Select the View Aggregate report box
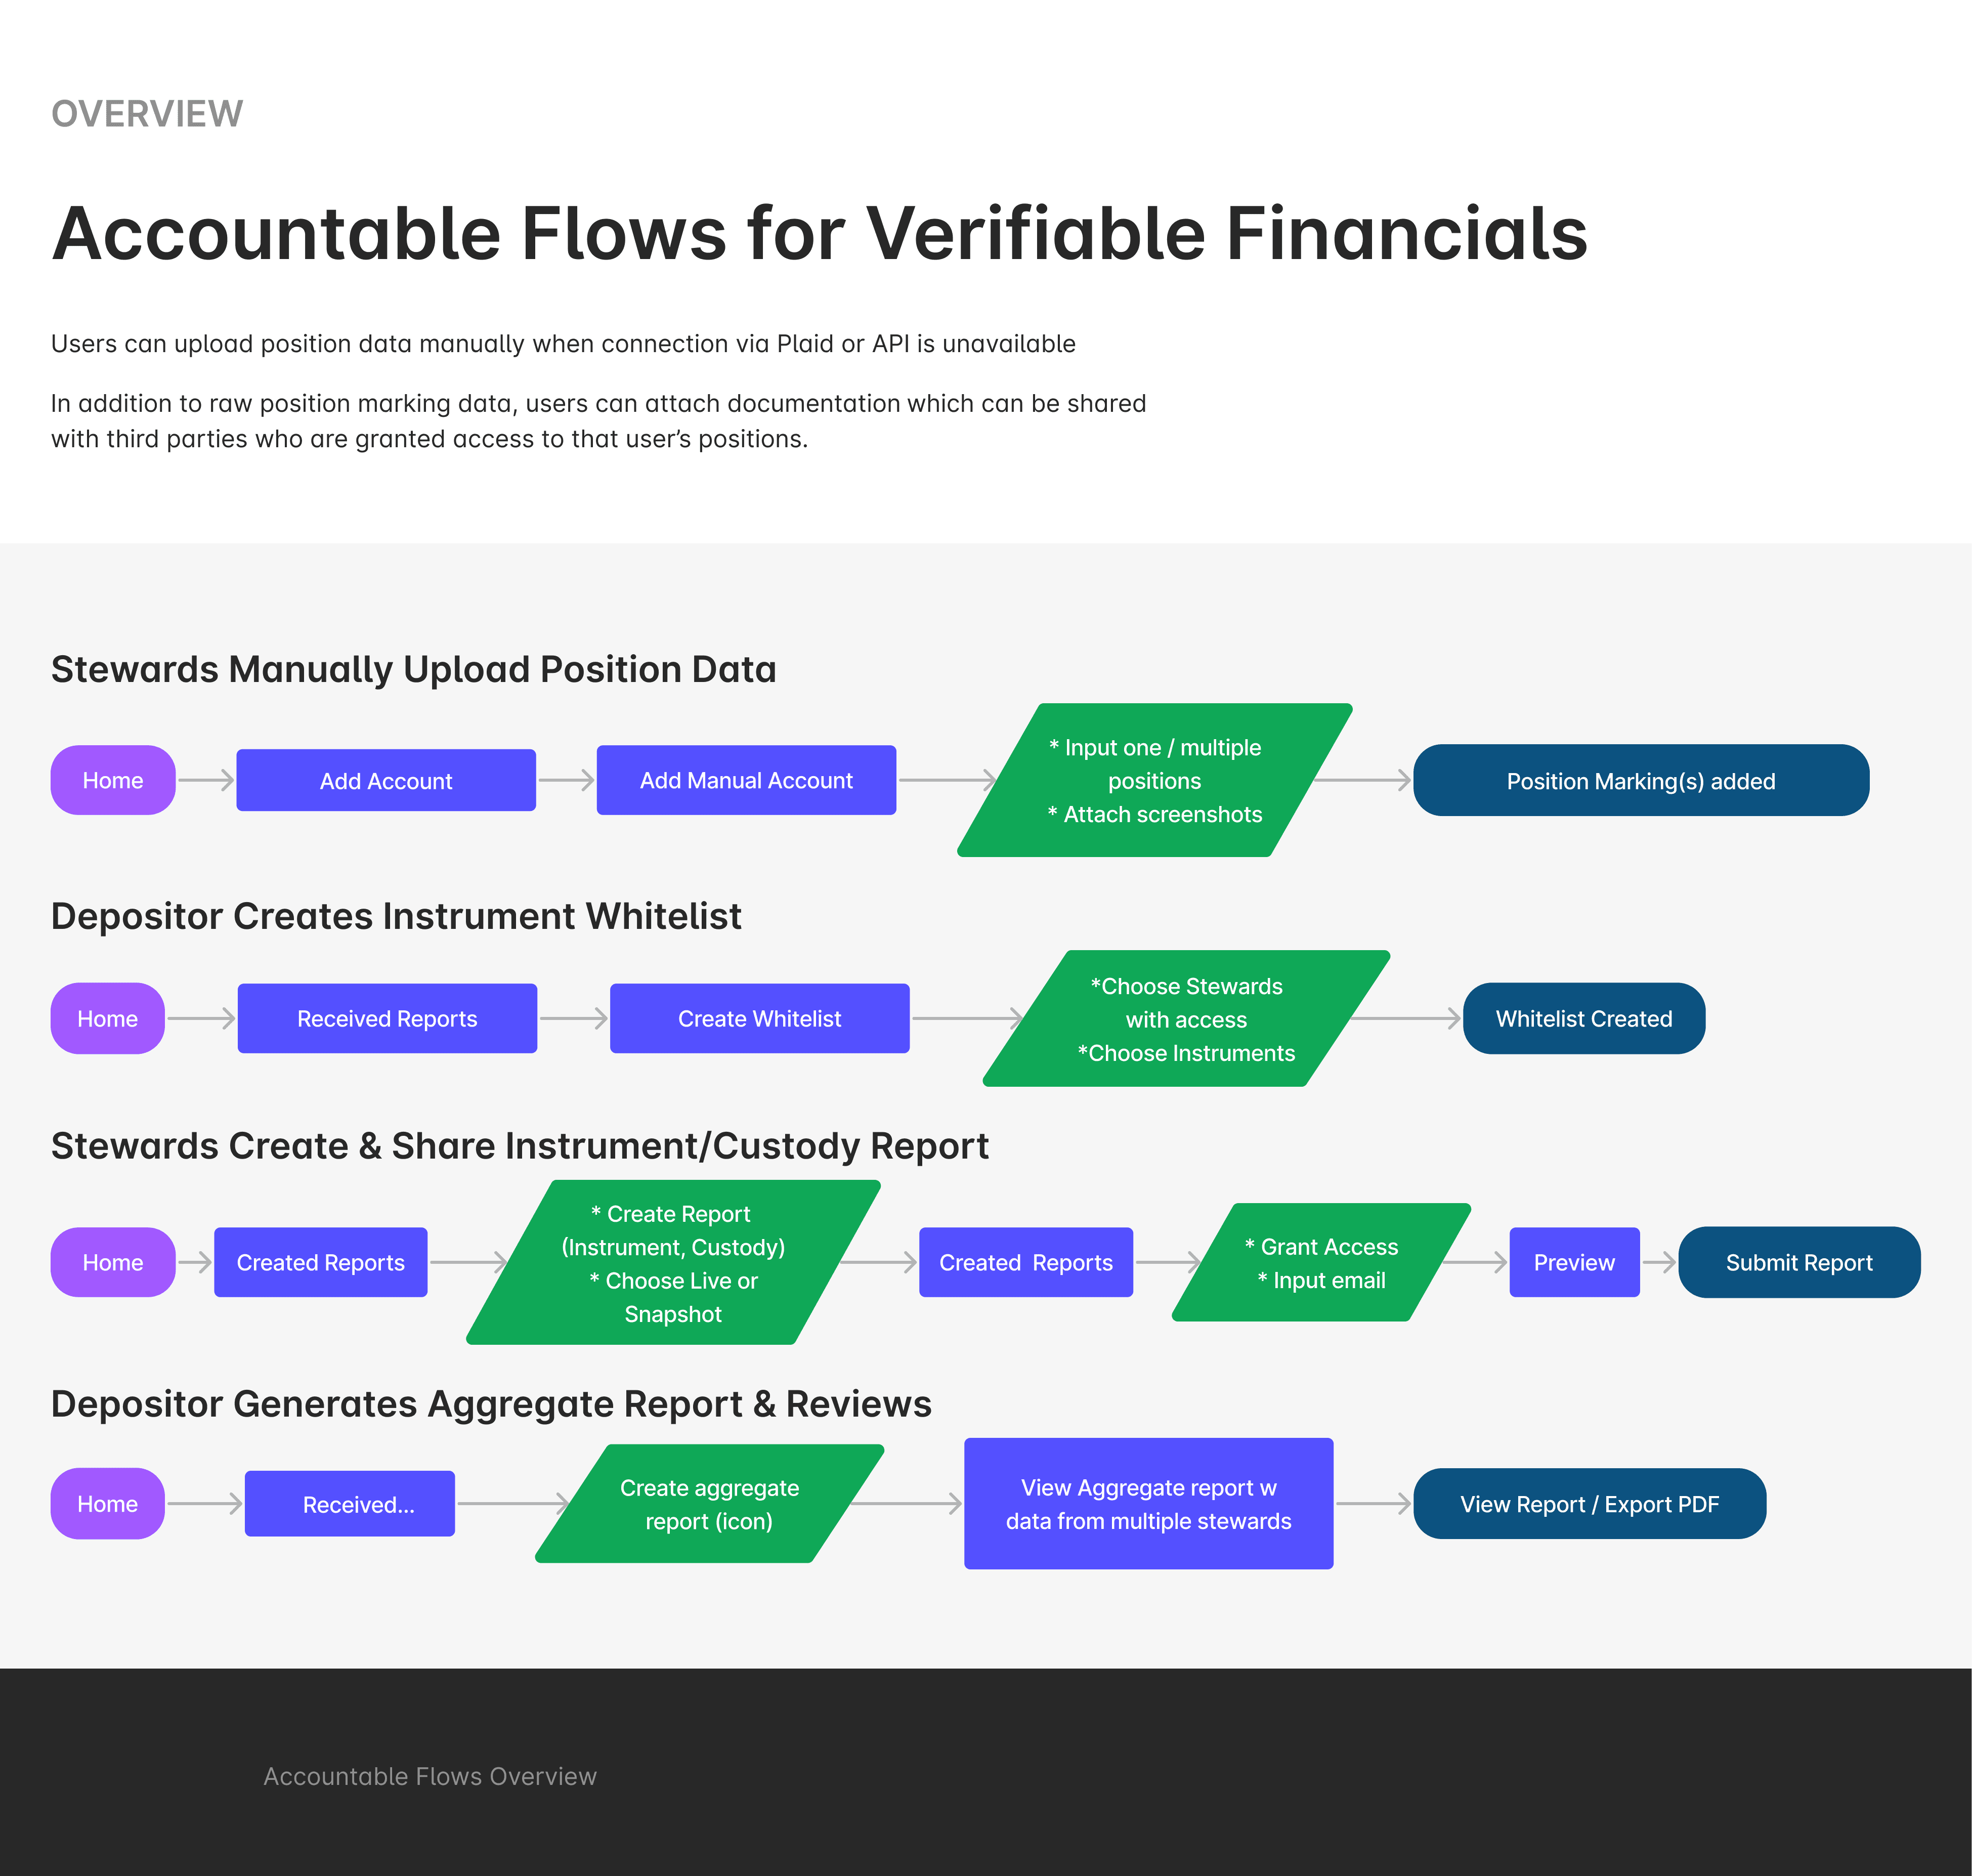 1148,1503
